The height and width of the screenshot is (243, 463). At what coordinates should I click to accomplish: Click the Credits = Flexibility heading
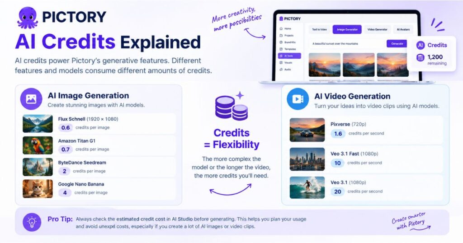point(231,139)
